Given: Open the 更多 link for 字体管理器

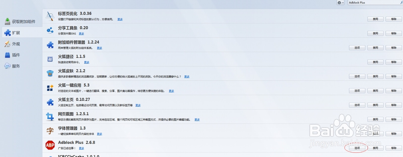Looking at the screenshot, I should (x=100, y=134).
